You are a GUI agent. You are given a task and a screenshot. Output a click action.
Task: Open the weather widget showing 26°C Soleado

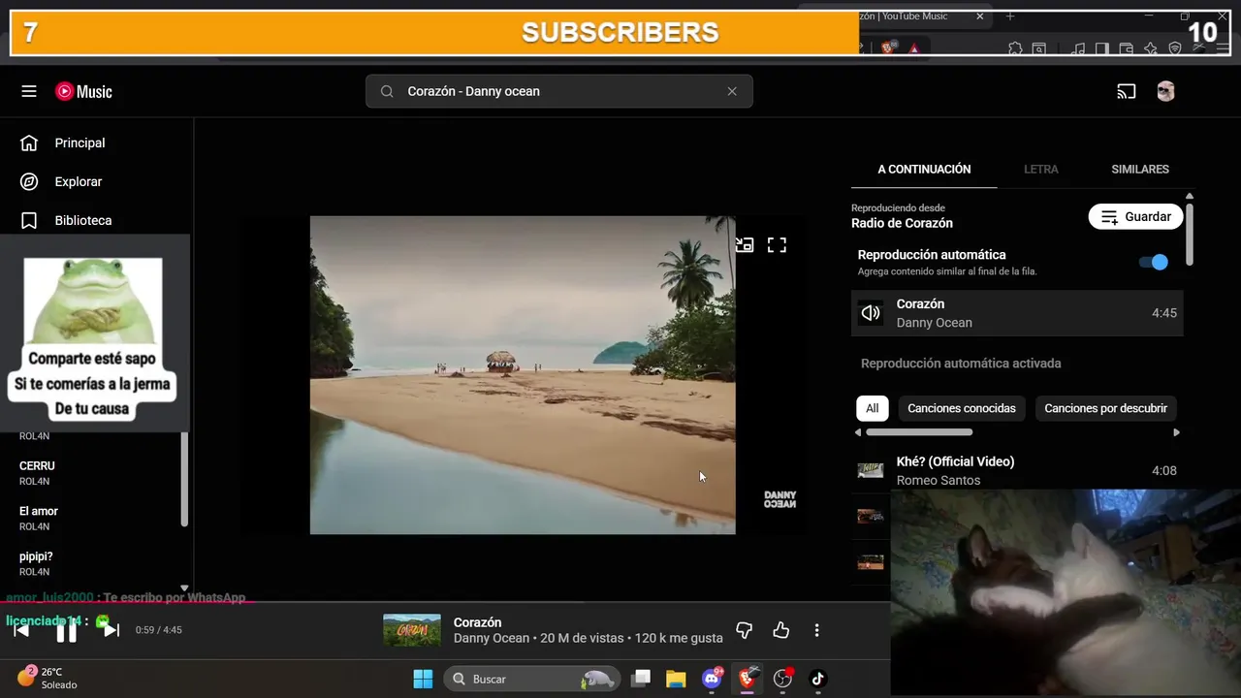(48, 678)
